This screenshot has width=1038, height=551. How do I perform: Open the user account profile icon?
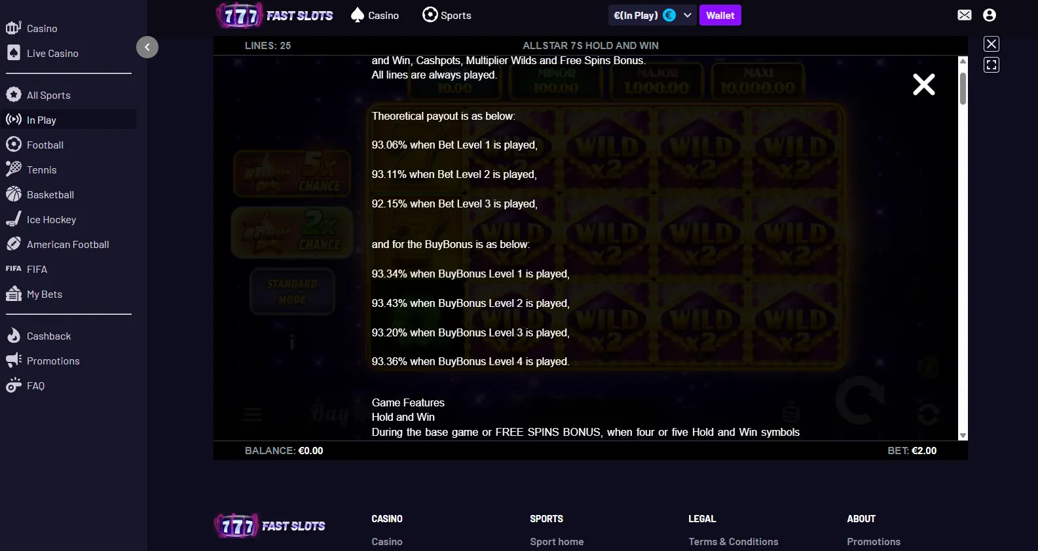tap(990, 15)
